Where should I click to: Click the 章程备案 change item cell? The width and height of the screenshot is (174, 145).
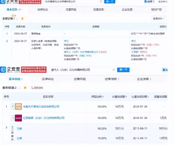coord(36,34)
